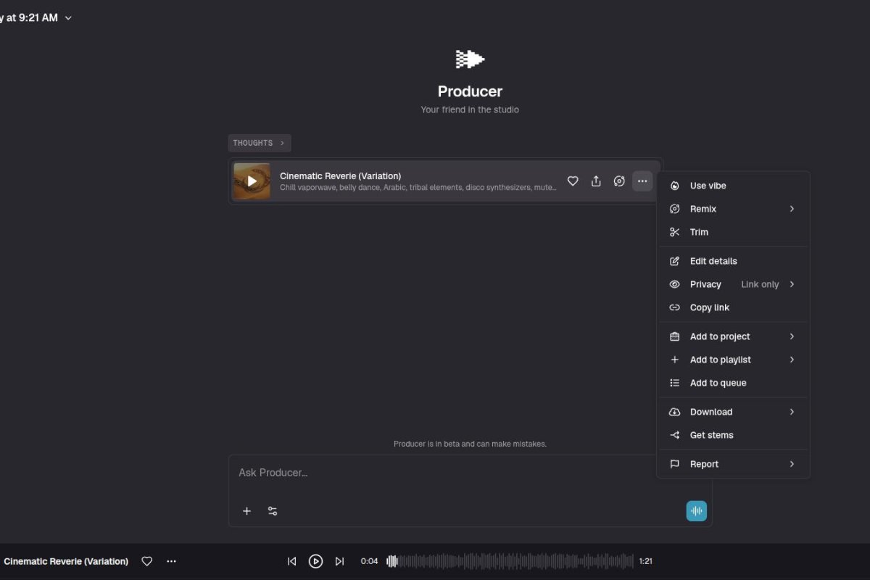Favorite the track in the bottom player bar

146,560
